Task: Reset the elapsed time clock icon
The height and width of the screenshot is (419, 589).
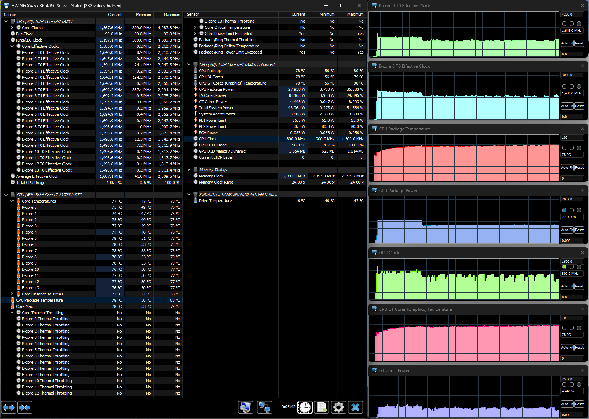Action: (x=305, y=407)
